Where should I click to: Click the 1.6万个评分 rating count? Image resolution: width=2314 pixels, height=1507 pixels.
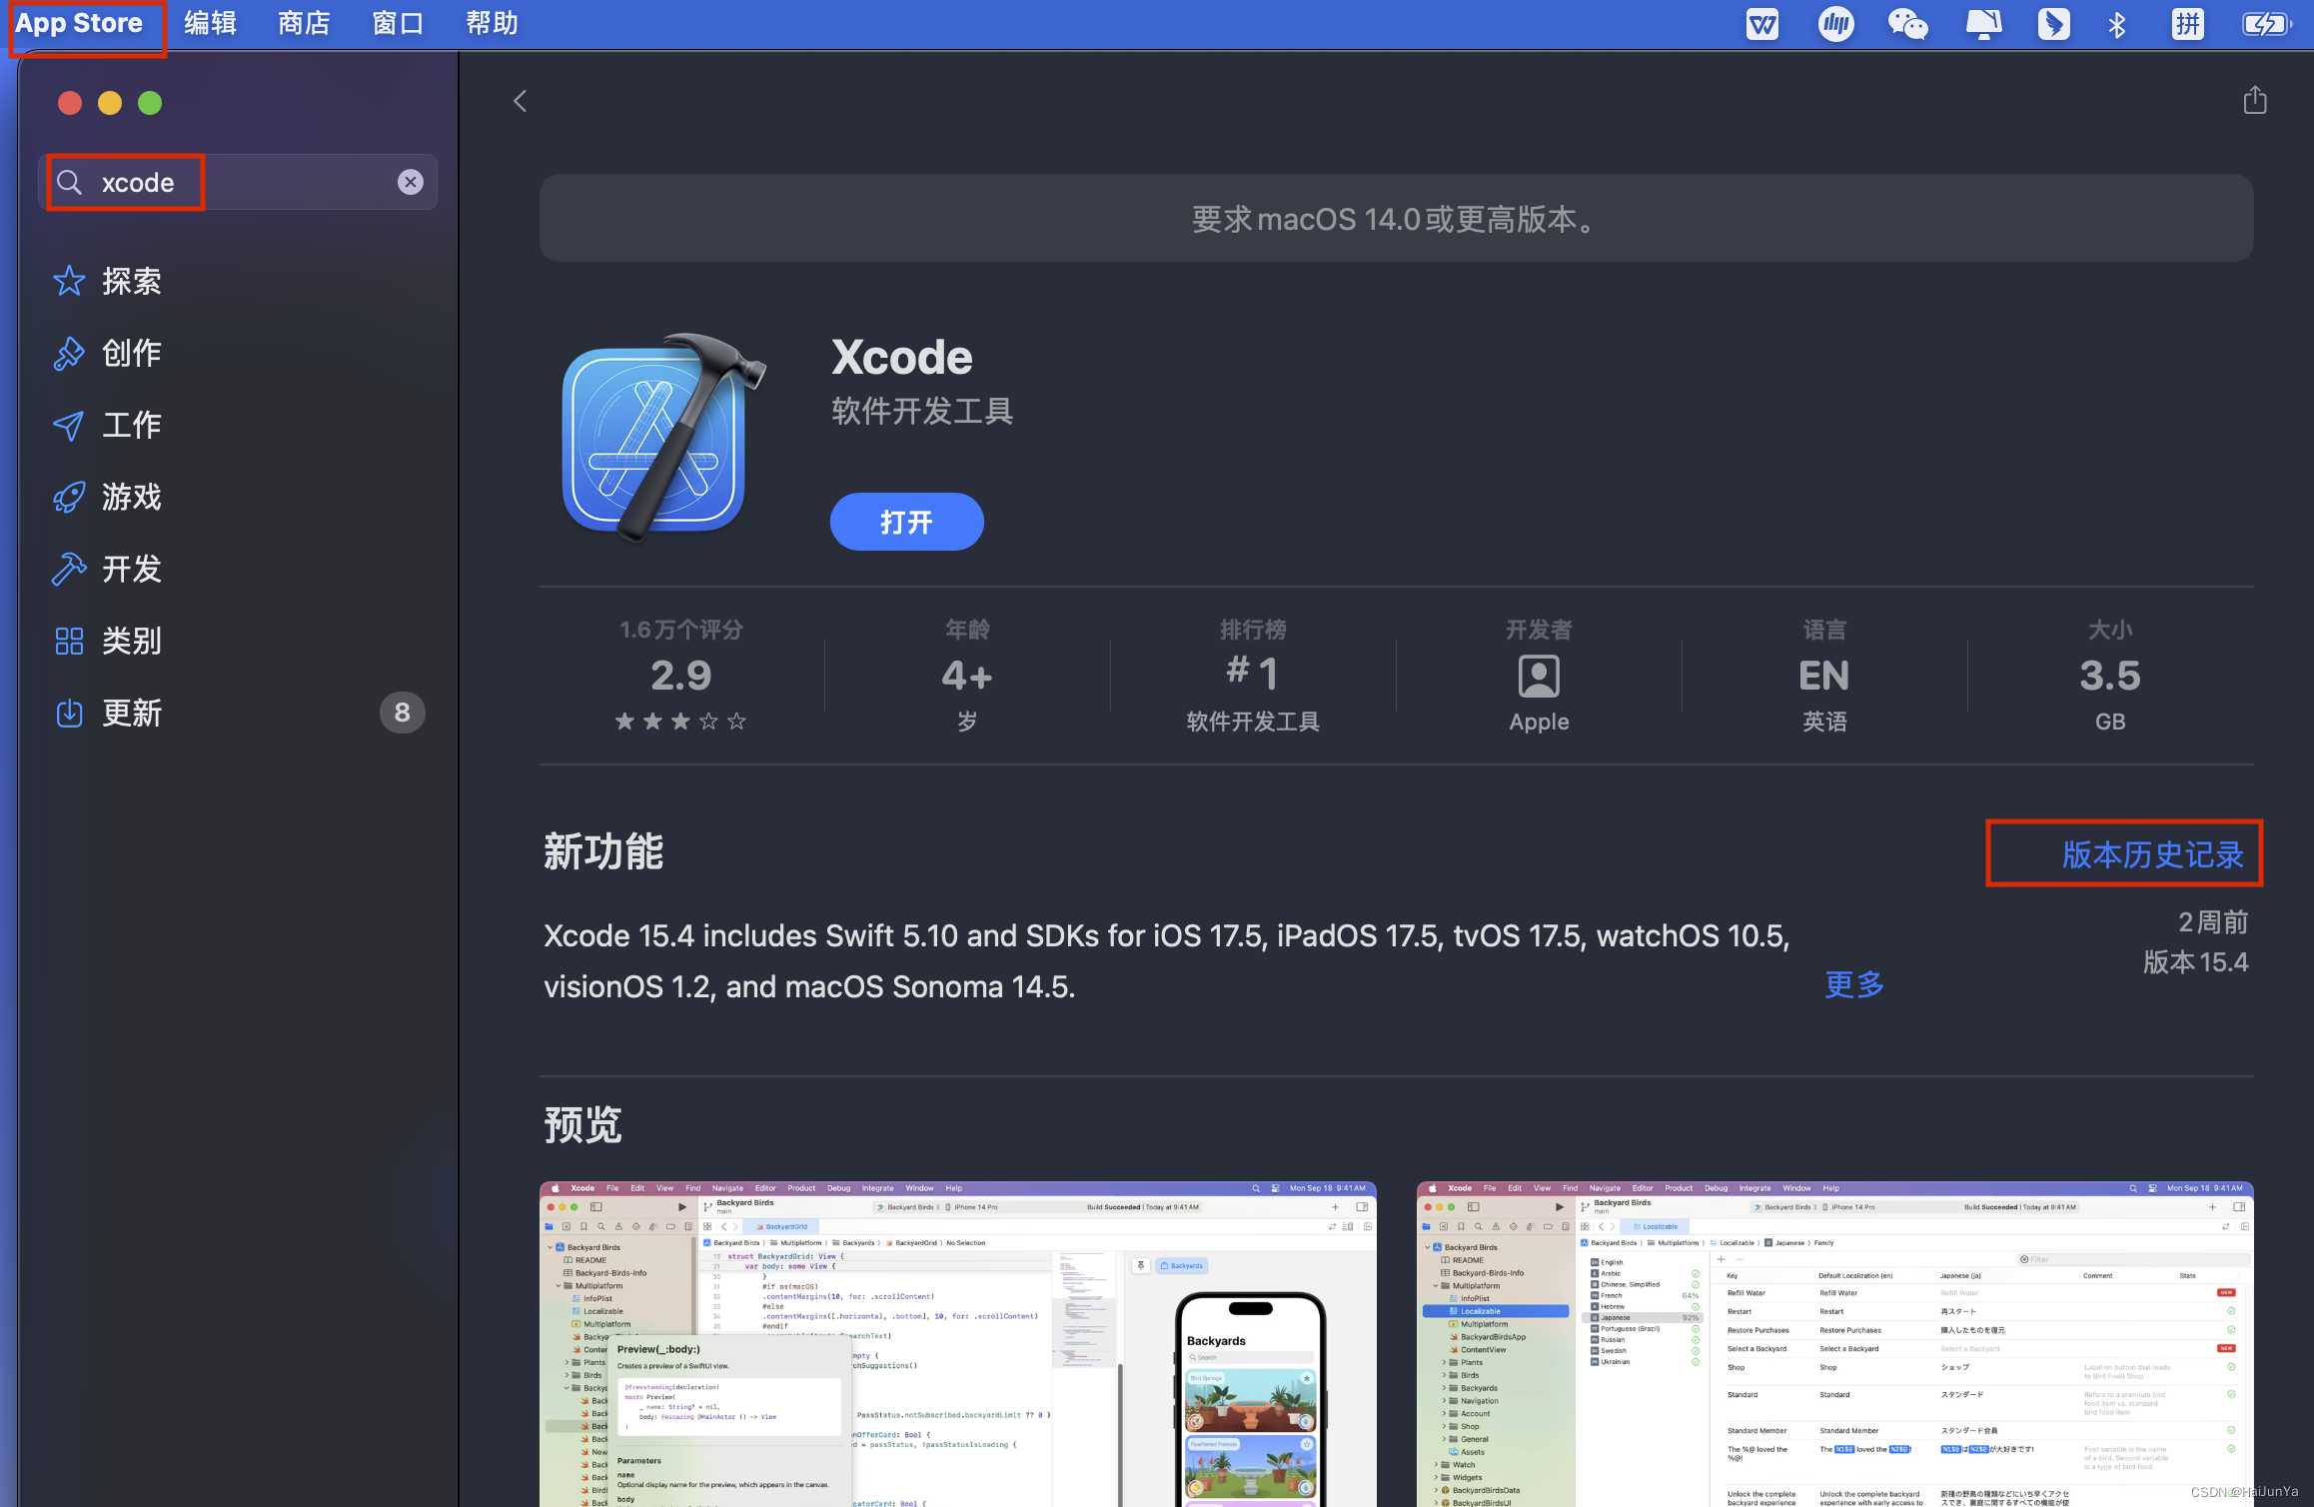click(x=681, y=630)
